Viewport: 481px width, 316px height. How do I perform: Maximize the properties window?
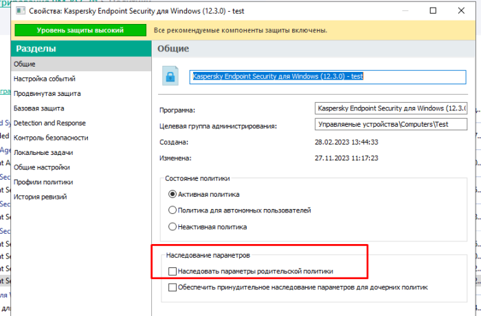(433, 11)
